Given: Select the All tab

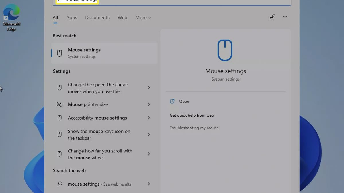Looking at the screenshot, I should point(55,17).
